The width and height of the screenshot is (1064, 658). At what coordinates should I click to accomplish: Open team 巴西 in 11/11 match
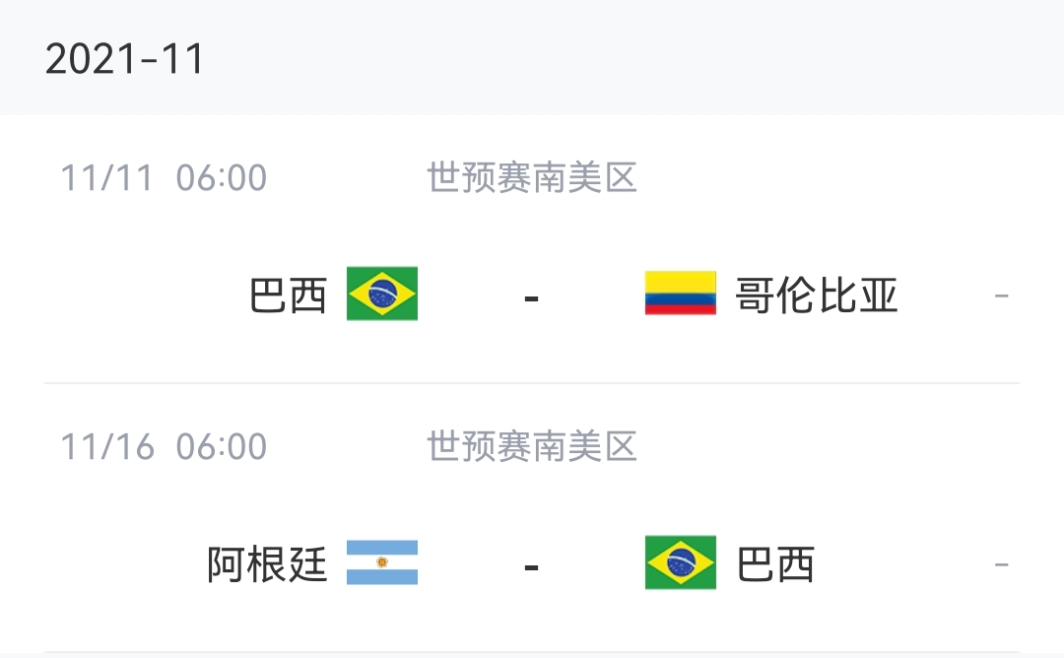point(289,296)
